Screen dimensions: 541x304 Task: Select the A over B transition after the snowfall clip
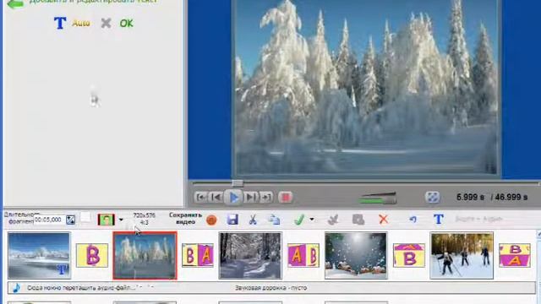coord(409,255)
